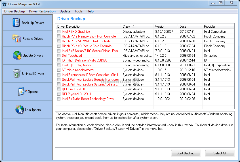This screenshot has width=240, height=162.
Task: Sort by the Driver Description column header
Action: point(88,26)
